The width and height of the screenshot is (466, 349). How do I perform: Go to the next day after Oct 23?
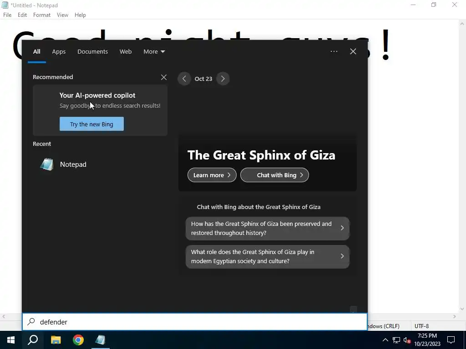tap(223, 79)
